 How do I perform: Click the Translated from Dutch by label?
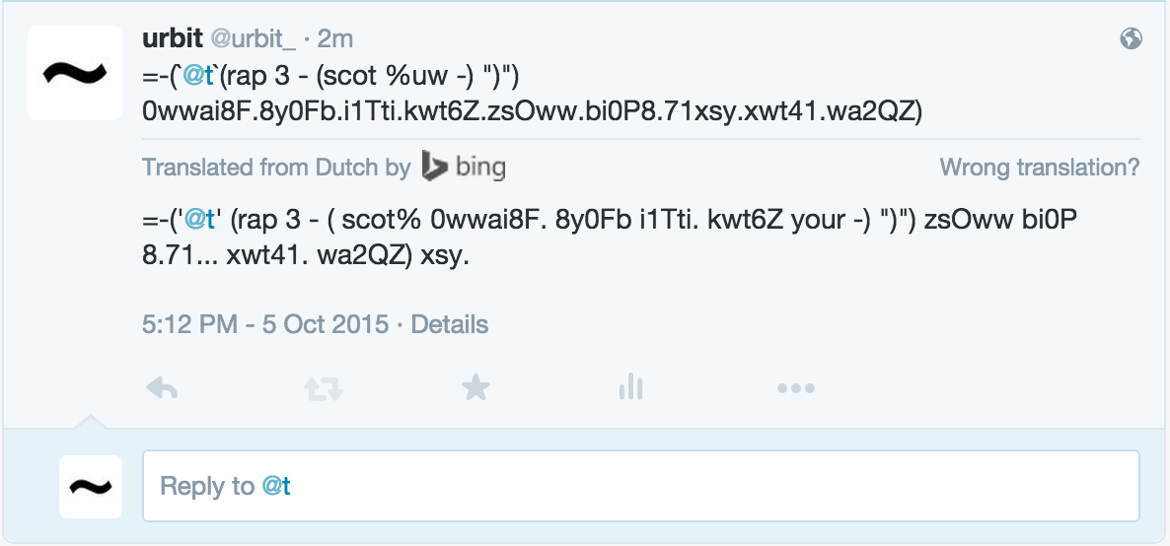(x=276, y=168)
